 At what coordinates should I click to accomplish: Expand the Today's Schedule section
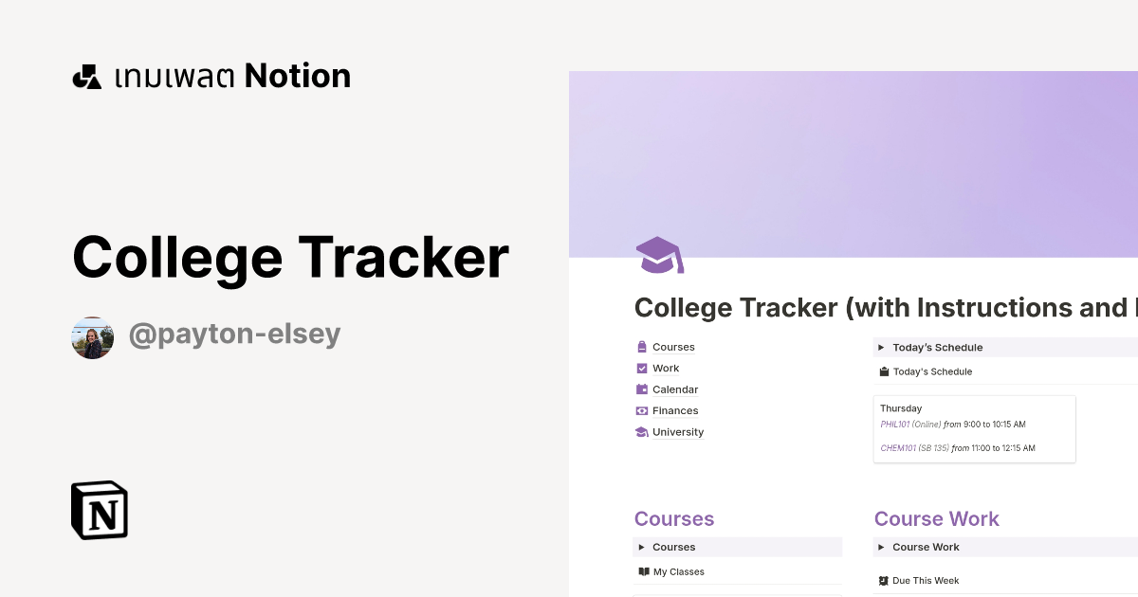881,347
